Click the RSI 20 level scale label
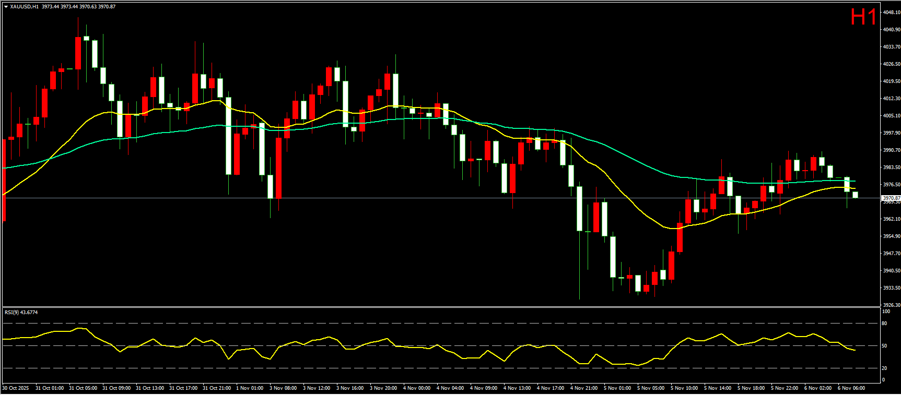901x395 pixels. click(x=884, y=368)
